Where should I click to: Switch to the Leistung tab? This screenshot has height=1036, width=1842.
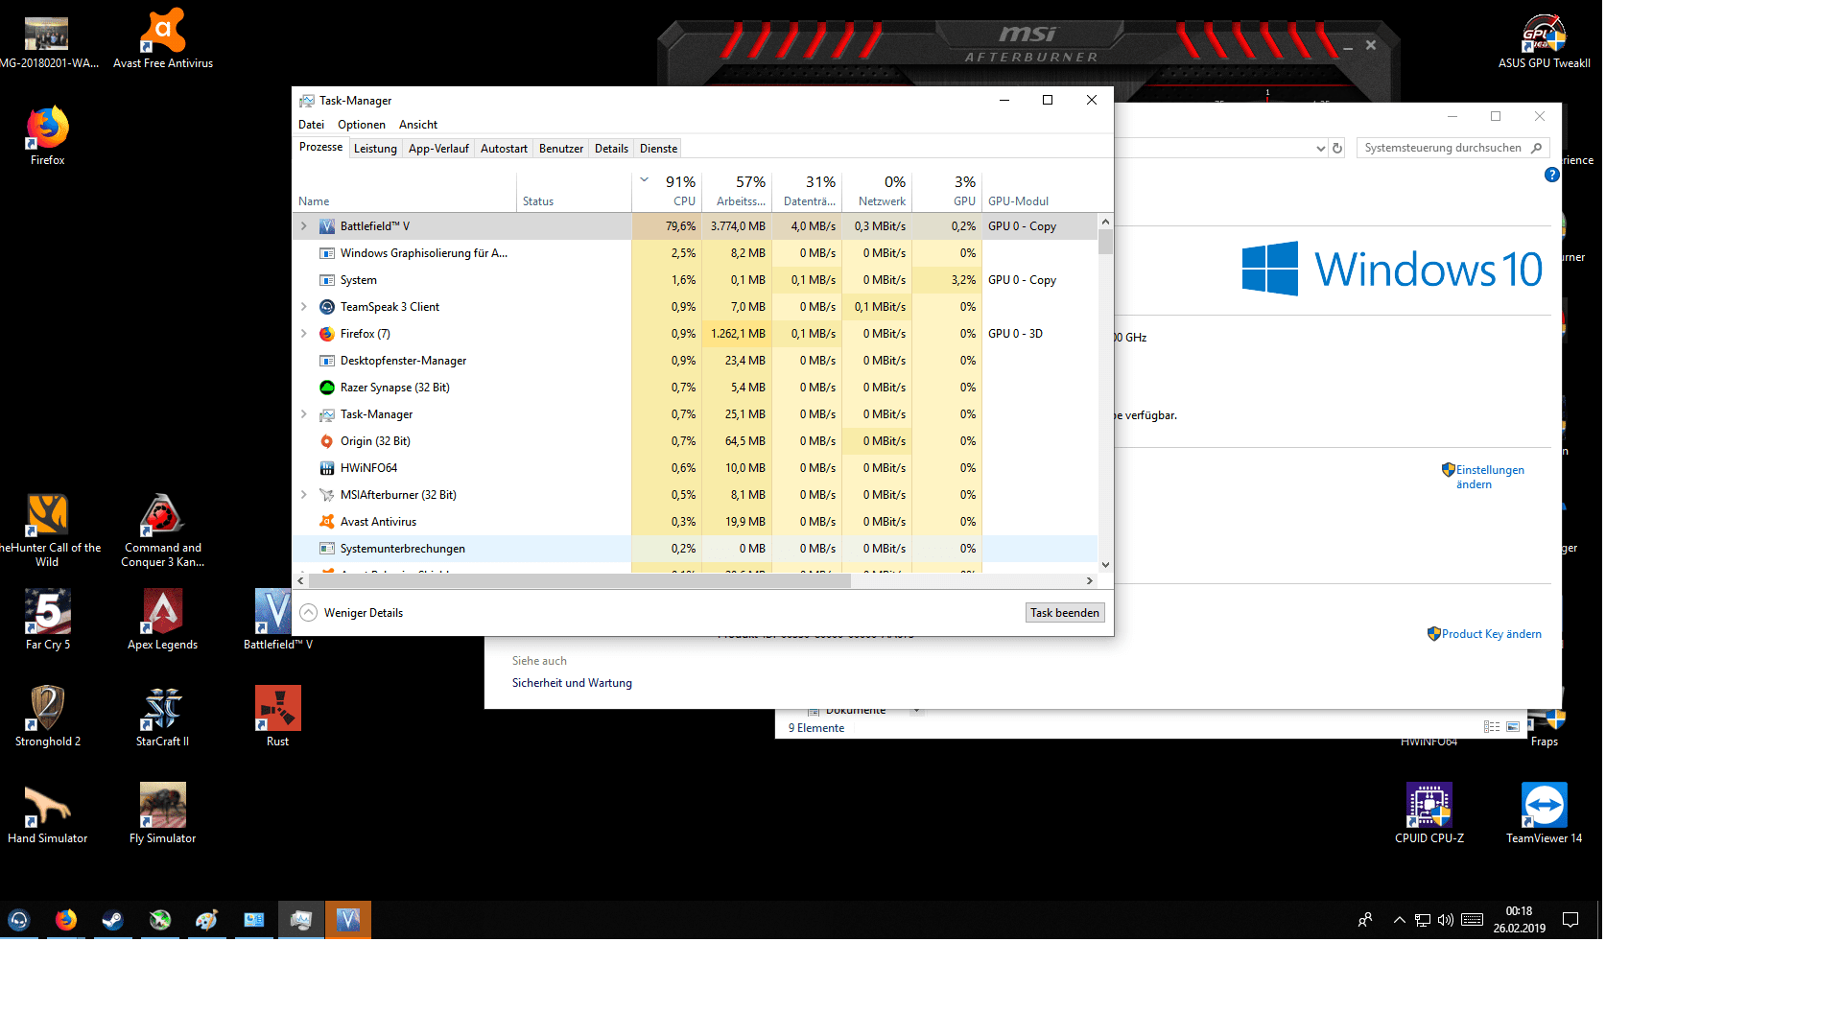(x=375, y=149)
